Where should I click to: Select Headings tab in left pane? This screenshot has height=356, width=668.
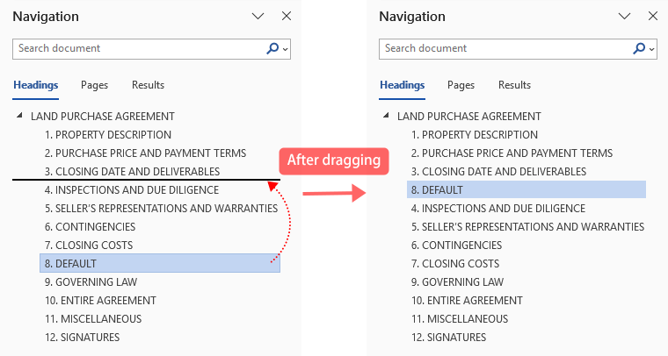pyautogui.click(x=36, y=85)
